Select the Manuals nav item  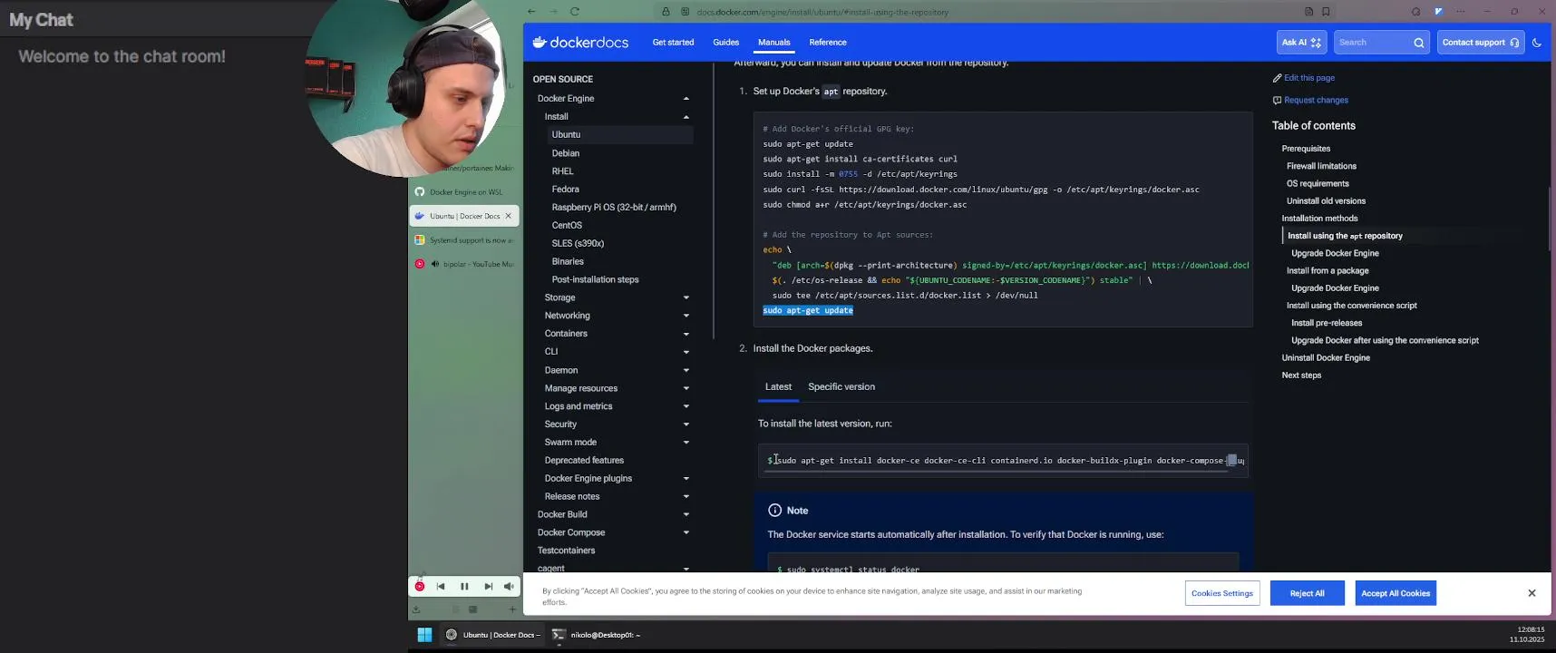(774, 43)
